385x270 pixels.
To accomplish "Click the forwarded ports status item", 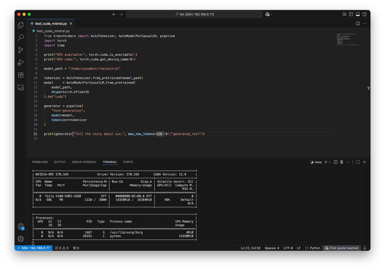I will click(x=76, y=248).
